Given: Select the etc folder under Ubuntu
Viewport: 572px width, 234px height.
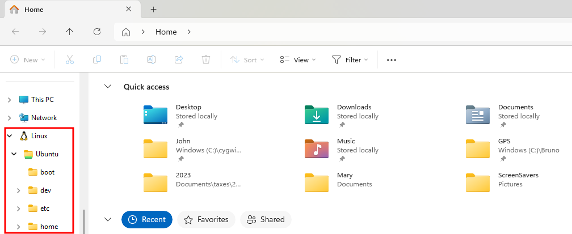Looking at the screenshot, I should [45, 209].
